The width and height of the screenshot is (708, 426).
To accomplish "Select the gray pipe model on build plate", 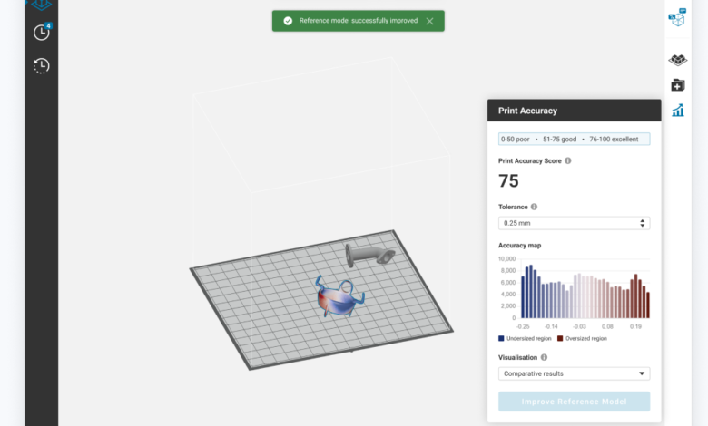I will (x=368, y=255).
